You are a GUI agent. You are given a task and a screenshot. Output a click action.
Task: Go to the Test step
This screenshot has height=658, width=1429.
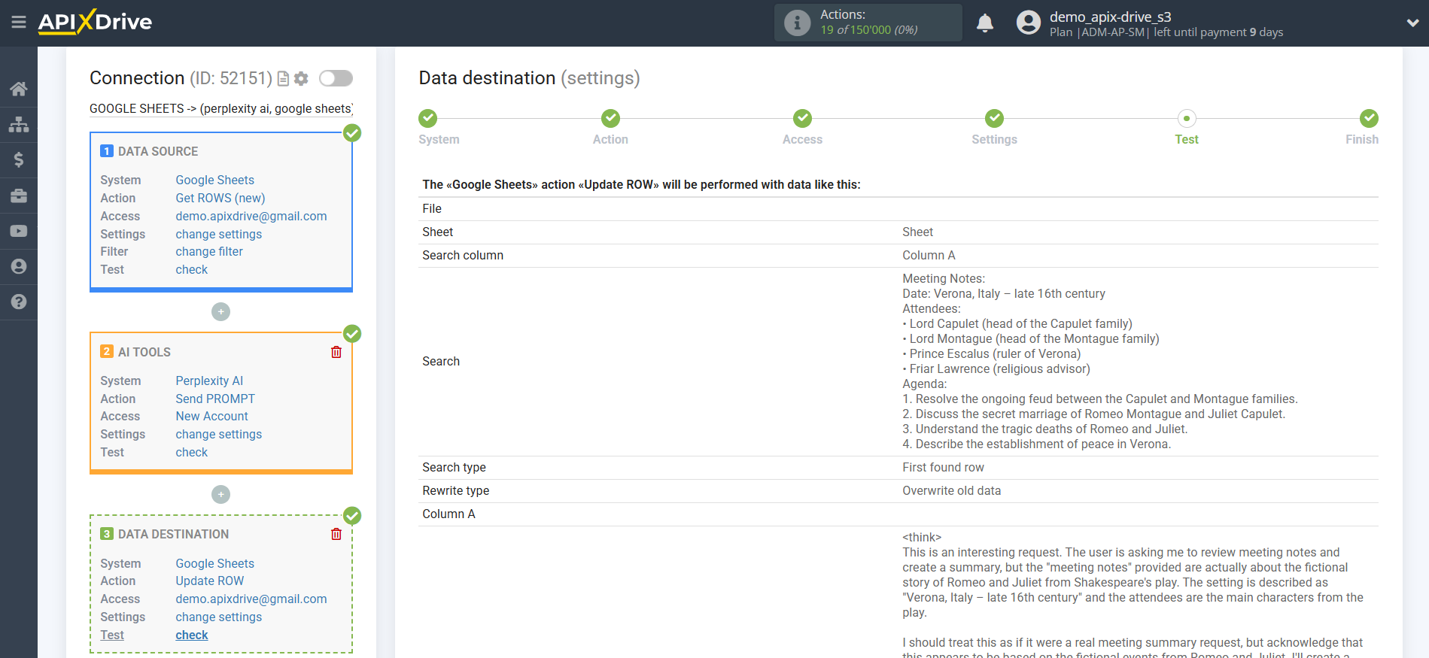click(1187, 118)
